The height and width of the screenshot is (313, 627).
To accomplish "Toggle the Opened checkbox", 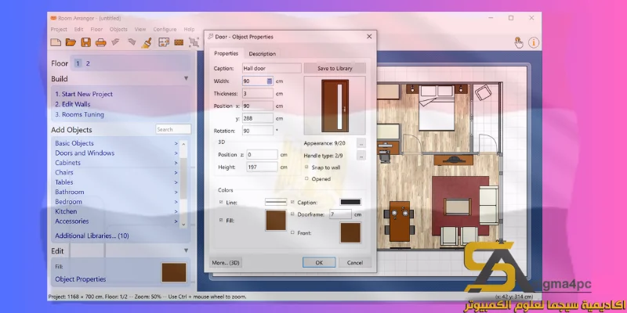I will [x=306, y=179].
